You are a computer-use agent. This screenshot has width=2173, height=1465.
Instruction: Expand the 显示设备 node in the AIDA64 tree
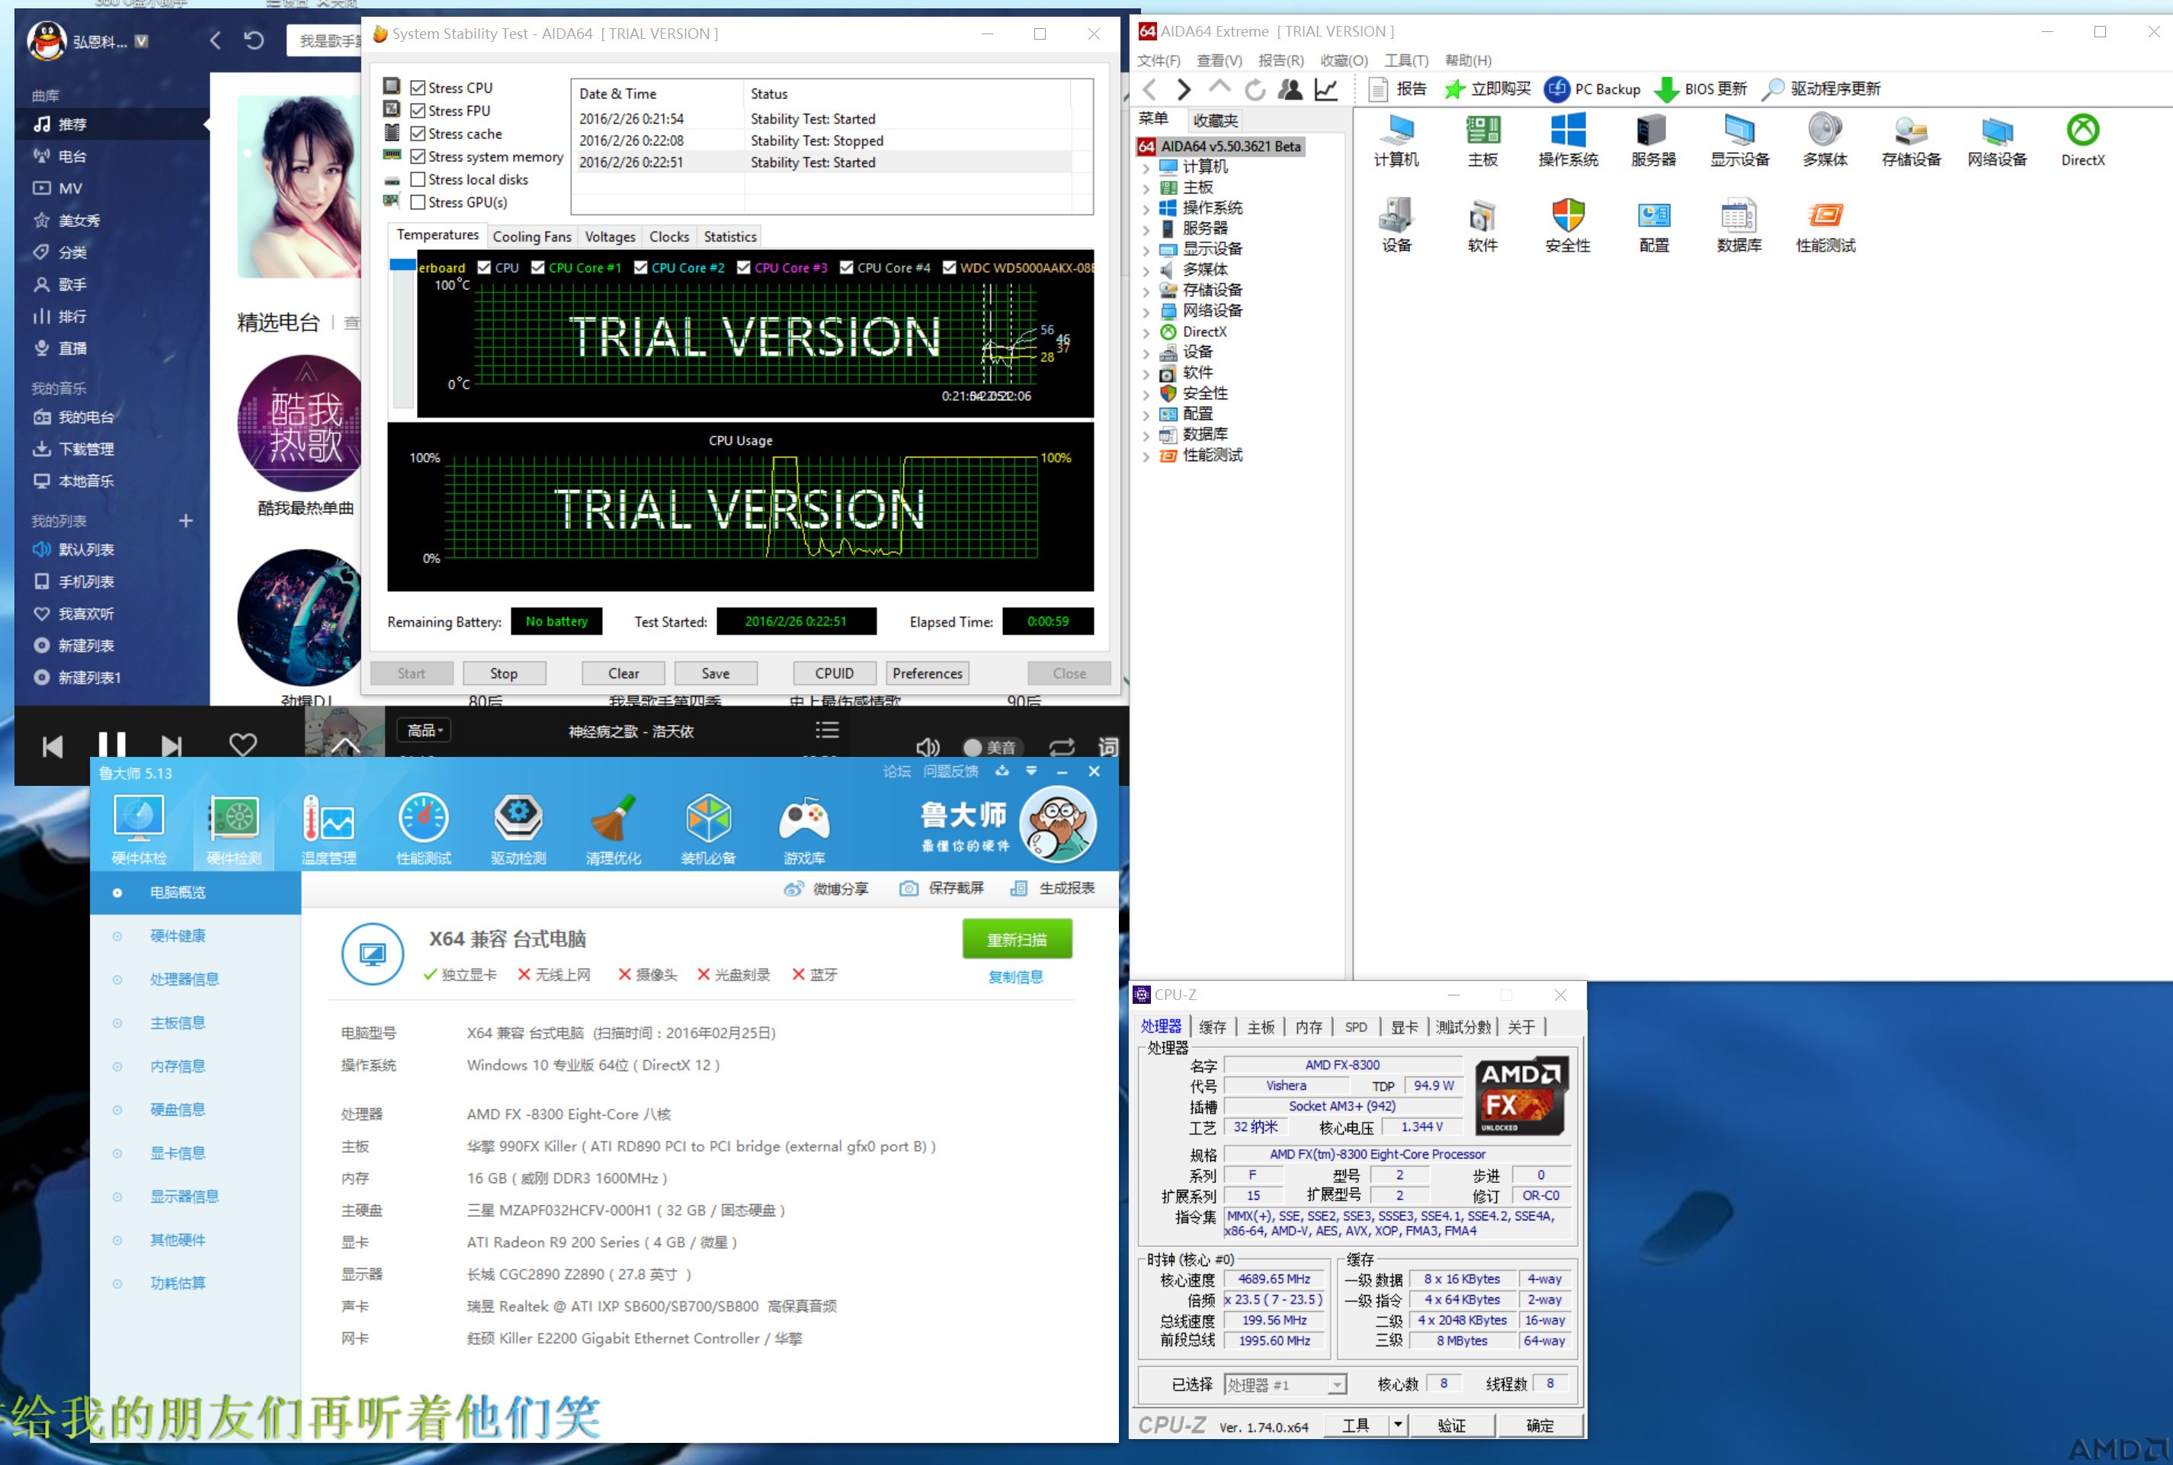point(1146,249)
